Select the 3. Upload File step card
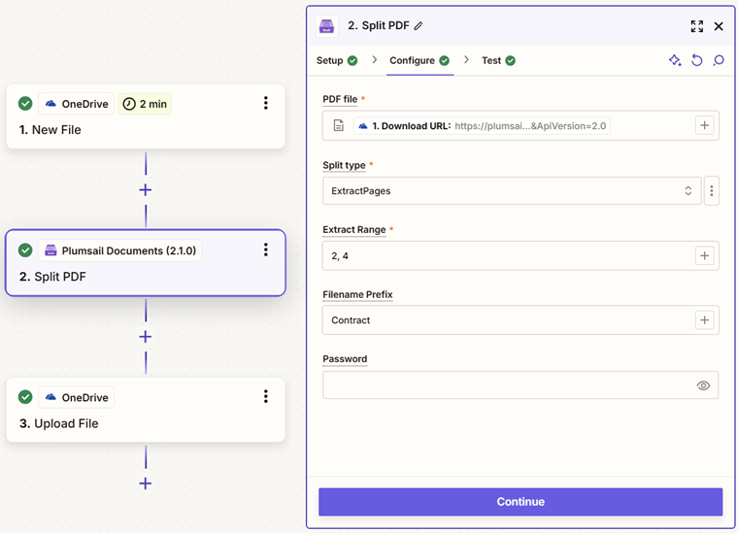This screenshot has width=738, height=533. click(x=146, y=410)
